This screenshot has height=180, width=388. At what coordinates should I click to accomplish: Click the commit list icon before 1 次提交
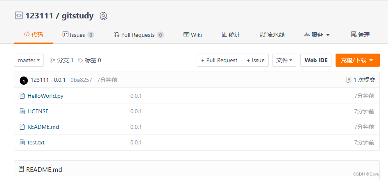pyautogui.click(x=349, y=80)
